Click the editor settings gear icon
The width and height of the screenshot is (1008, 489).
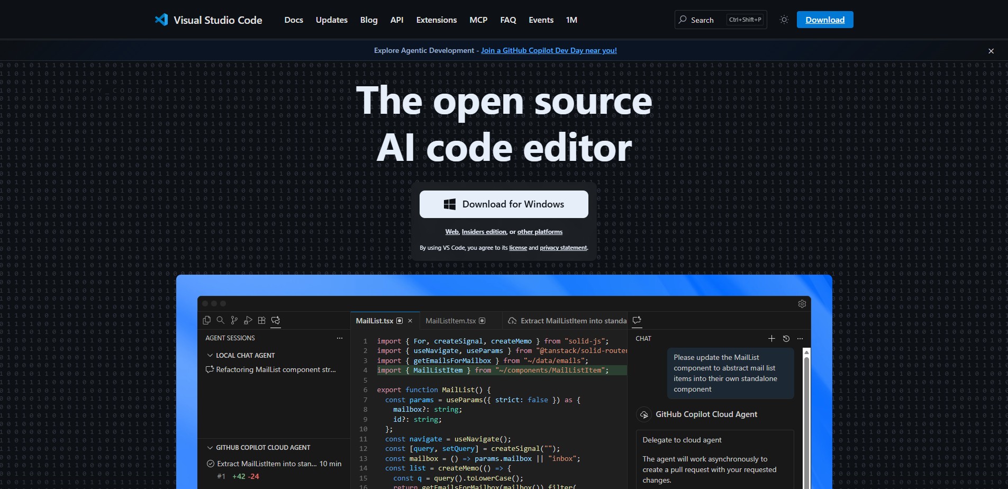(x=802, y=304)
